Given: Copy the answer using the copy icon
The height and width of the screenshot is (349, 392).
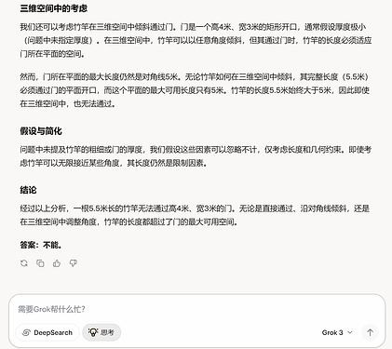Looking at the screenshot, I should tap(40, 263).
